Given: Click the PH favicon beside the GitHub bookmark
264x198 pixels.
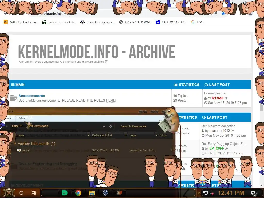Looking at the screenshot, I should [x=6, y=22].
